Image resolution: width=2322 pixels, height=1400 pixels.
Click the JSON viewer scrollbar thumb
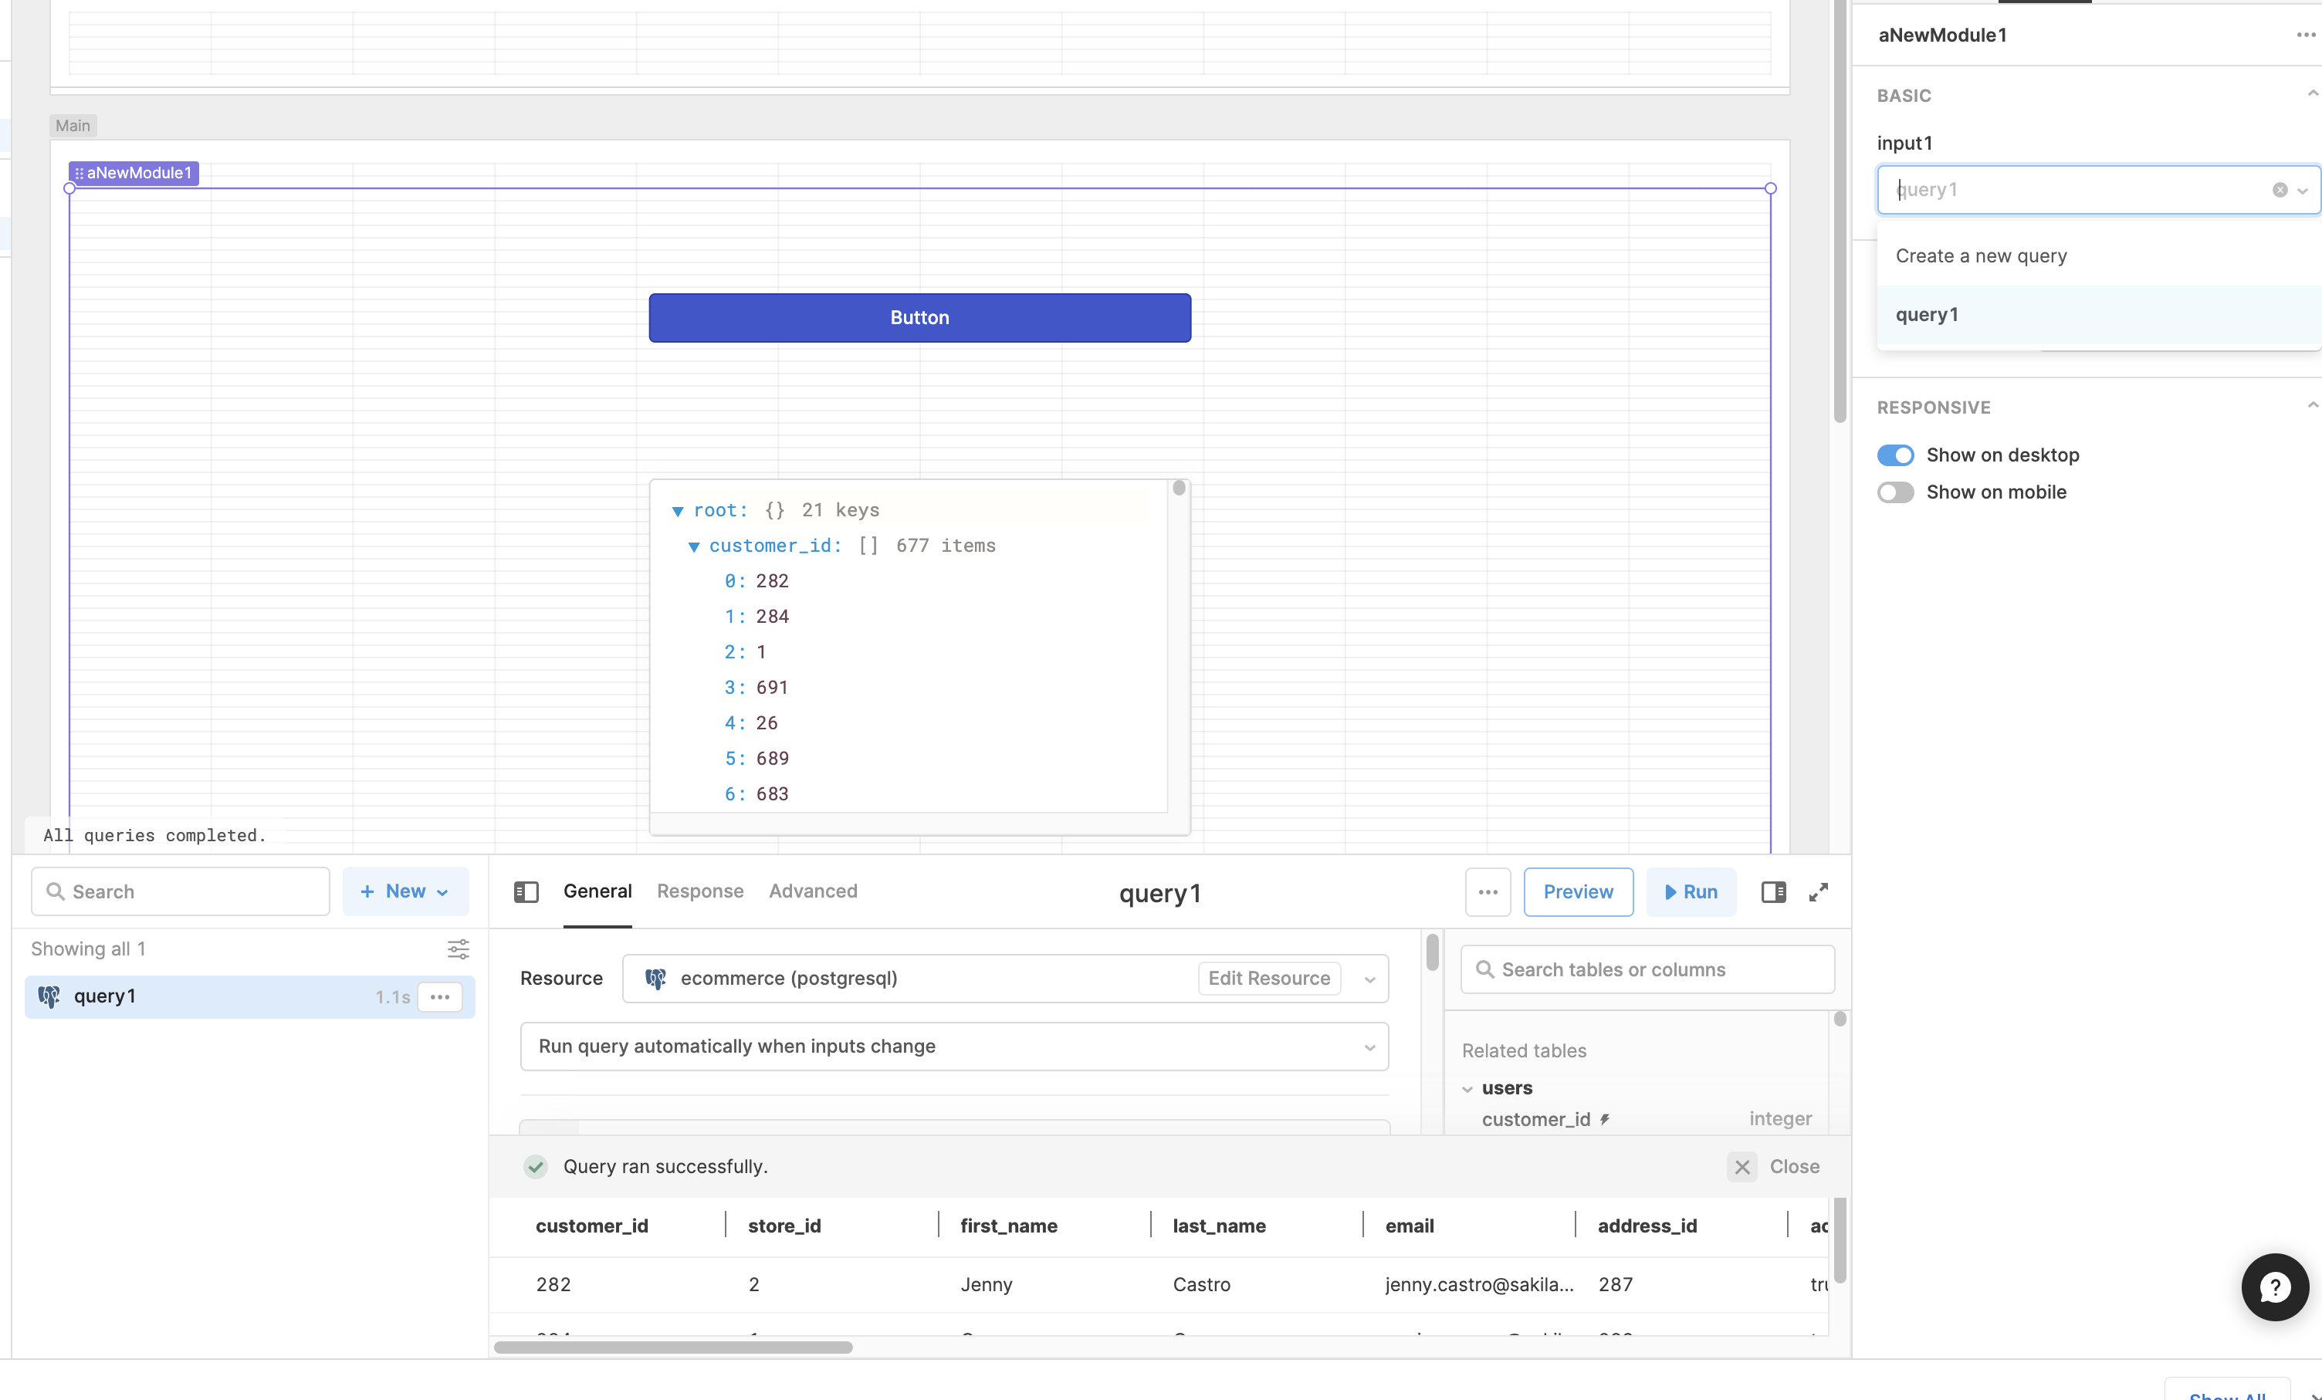1178,488
